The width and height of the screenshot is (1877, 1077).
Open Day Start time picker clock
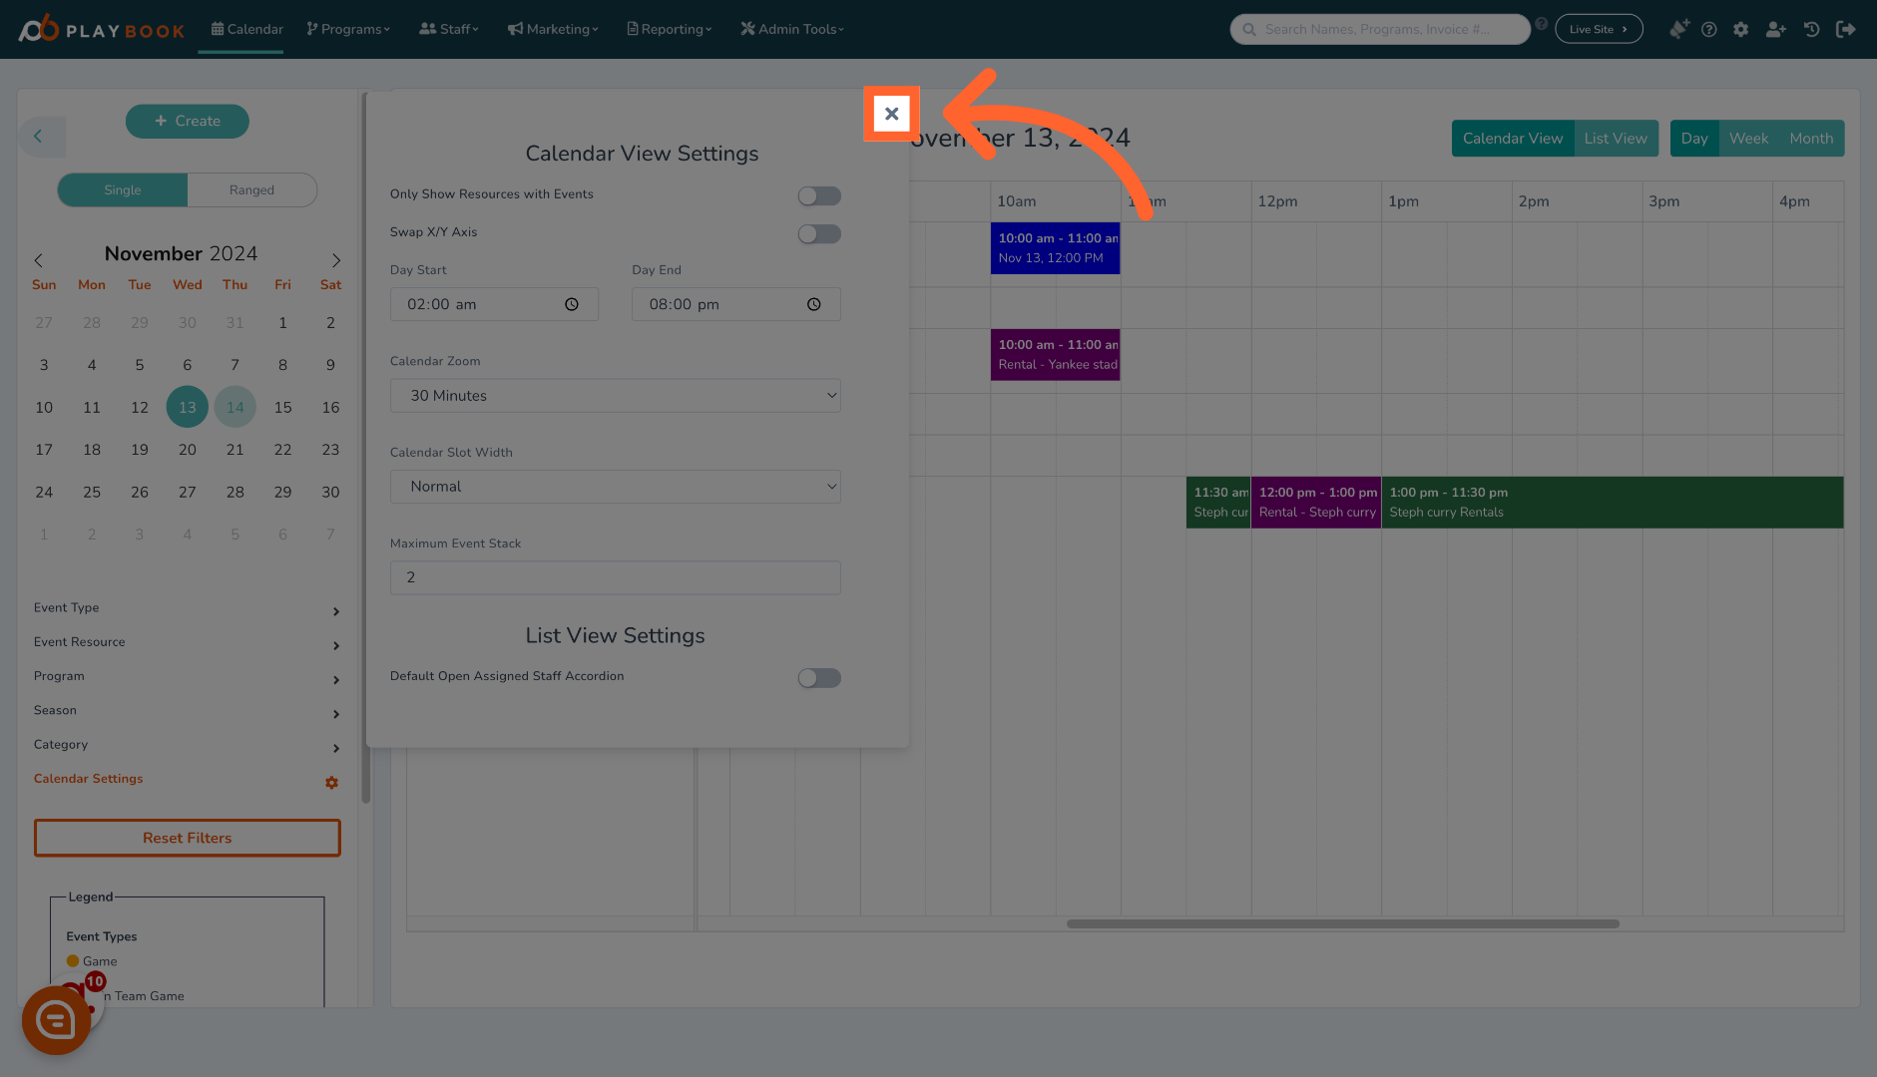(x=572, y=305)
